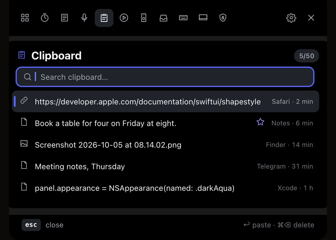Viewport: 336px width, 240px height.
Task: Select the developer.apple.com shapestyle URL entry
Action: point(166,101)
